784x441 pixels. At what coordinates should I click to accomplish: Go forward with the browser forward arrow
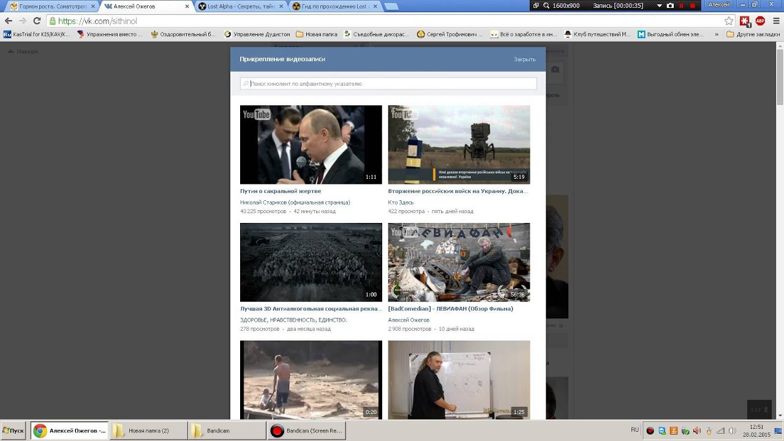click(23, 21)
